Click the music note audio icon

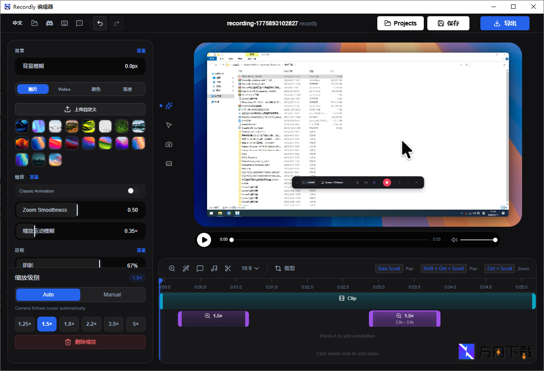point(214,268)
